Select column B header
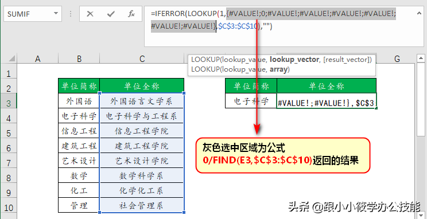 (x=79, y=58)
